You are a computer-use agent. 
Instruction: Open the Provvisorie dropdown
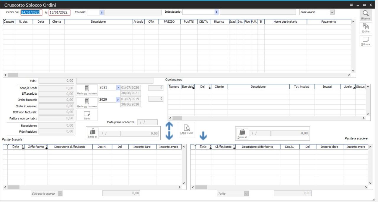[332, 12]
